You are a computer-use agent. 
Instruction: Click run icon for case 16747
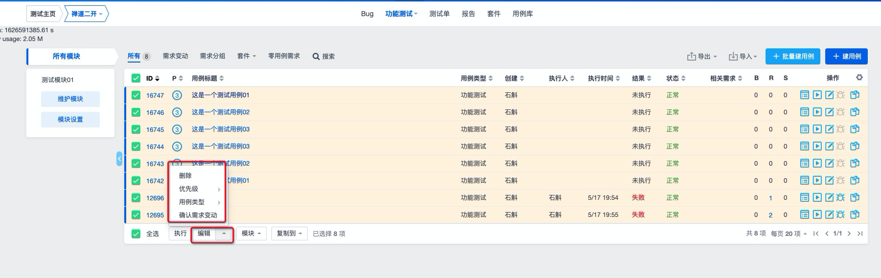click(817, 95)
